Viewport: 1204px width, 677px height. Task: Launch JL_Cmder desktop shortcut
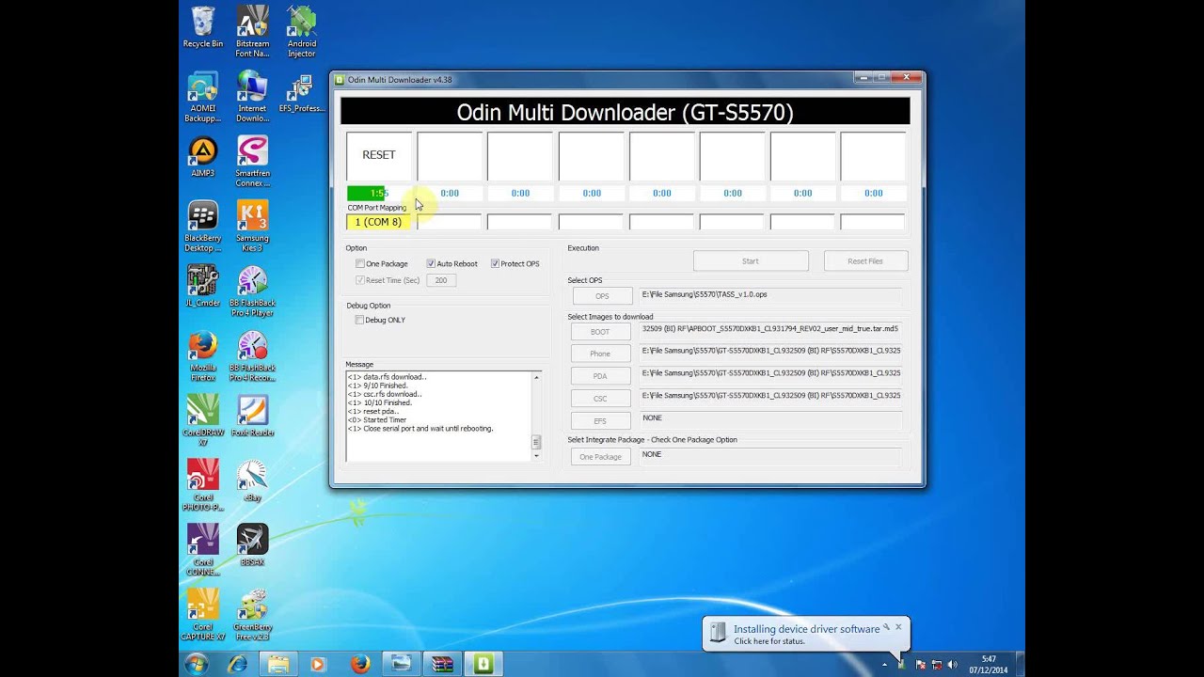(x=203, y=286)
